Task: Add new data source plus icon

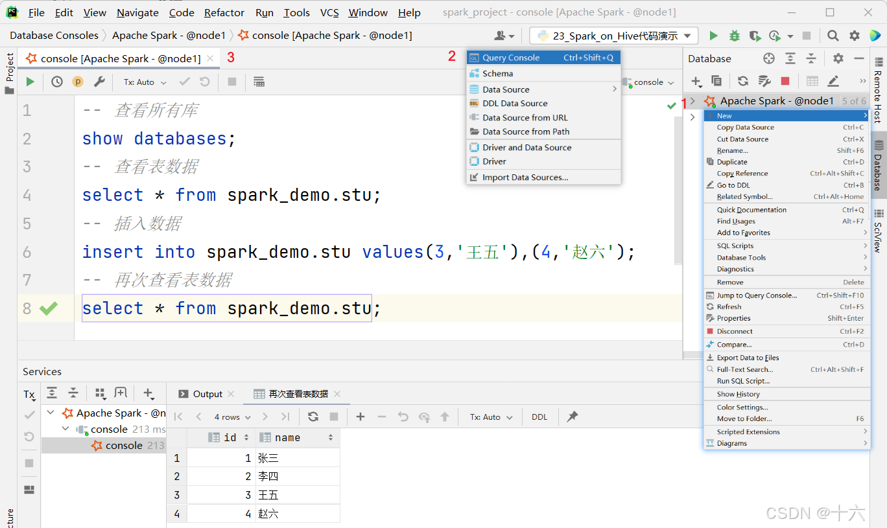Action: pos(696,81)
